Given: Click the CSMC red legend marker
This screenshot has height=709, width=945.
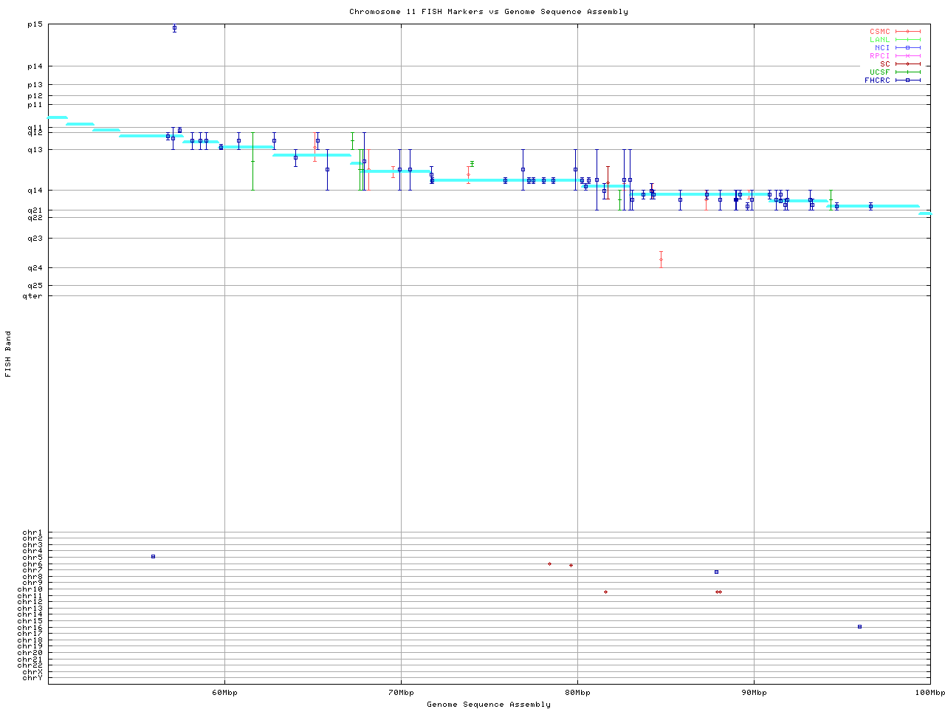Looking at the screenshot, I should tap(908, 32).
